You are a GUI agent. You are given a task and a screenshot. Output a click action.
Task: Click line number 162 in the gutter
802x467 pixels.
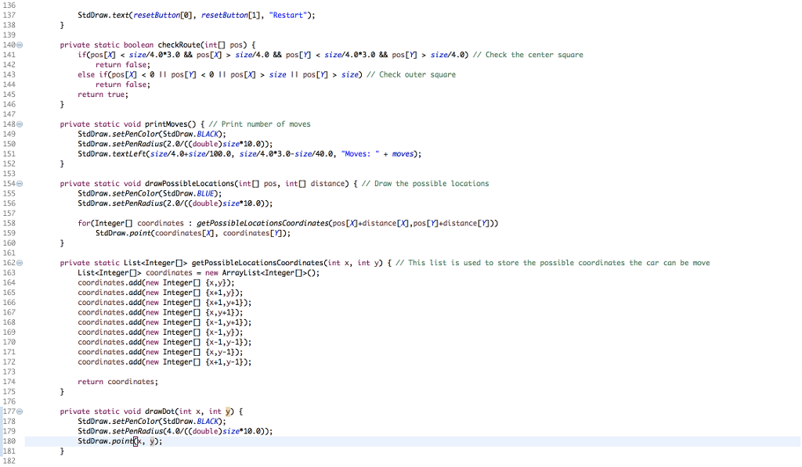[x=9, y=262]
